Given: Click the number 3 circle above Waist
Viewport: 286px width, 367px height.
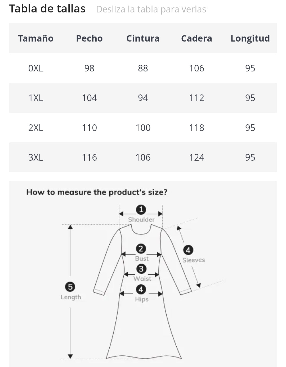Looking at the screenshot, I should click(141, 269).
